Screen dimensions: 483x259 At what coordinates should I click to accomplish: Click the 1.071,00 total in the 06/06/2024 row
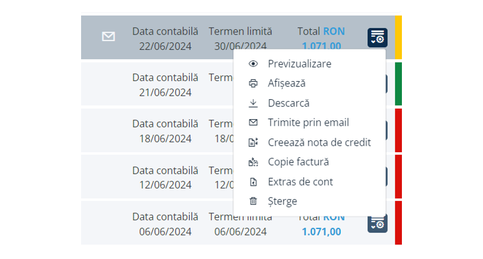point(321,231)
